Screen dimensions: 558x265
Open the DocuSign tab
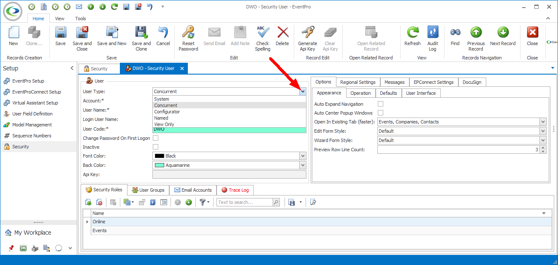coord(472,82)
